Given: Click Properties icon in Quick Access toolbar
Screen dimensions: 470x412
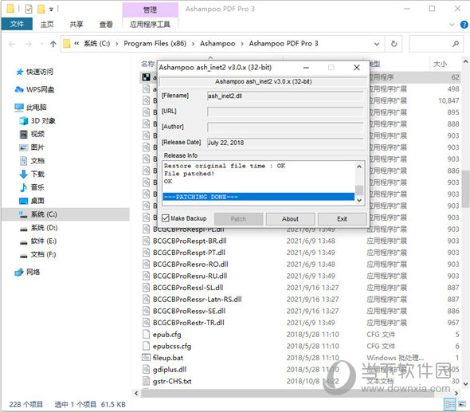Looking at the screenshot, I should coord(29,9).
